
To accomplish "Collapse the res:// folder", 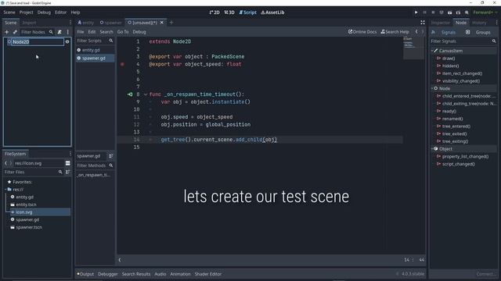I will [x=6, y=189].
